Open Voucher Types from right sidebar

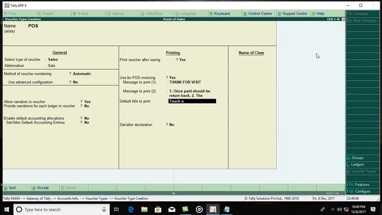click(361, 171)
